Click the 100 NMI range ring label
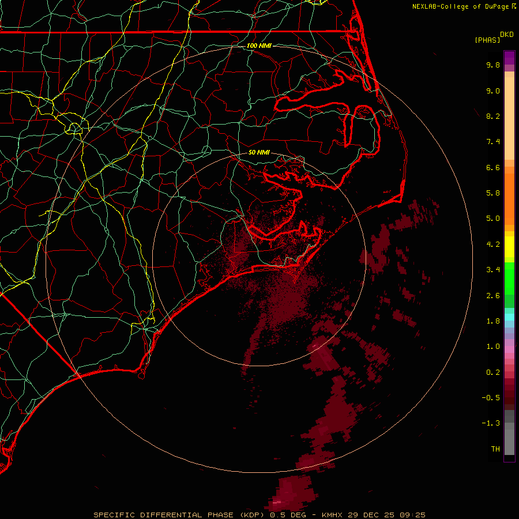 [259, 46]
